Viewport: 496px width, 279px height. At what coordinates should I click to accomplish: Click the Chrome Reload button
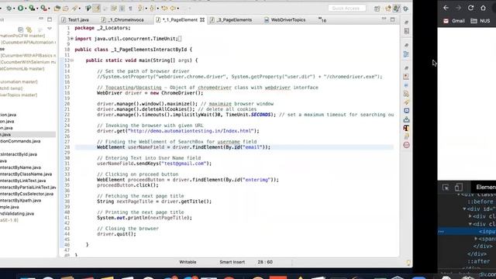[x=470, y=8]
